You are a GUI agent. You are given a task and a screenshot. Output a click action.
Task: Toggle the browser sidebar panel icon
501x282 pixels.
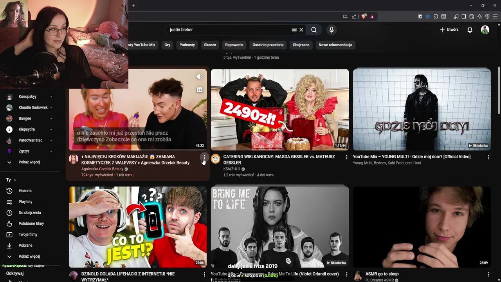coord(464,16)
